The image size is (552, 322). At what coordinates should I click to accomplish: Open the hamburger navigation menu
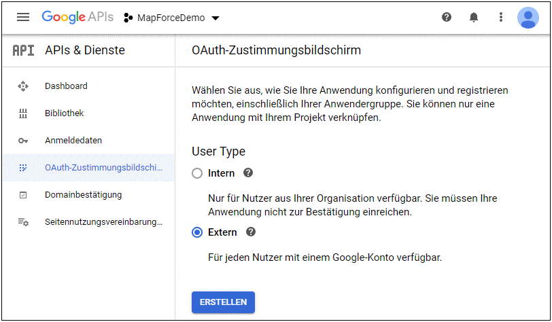[x=23, y=18]
